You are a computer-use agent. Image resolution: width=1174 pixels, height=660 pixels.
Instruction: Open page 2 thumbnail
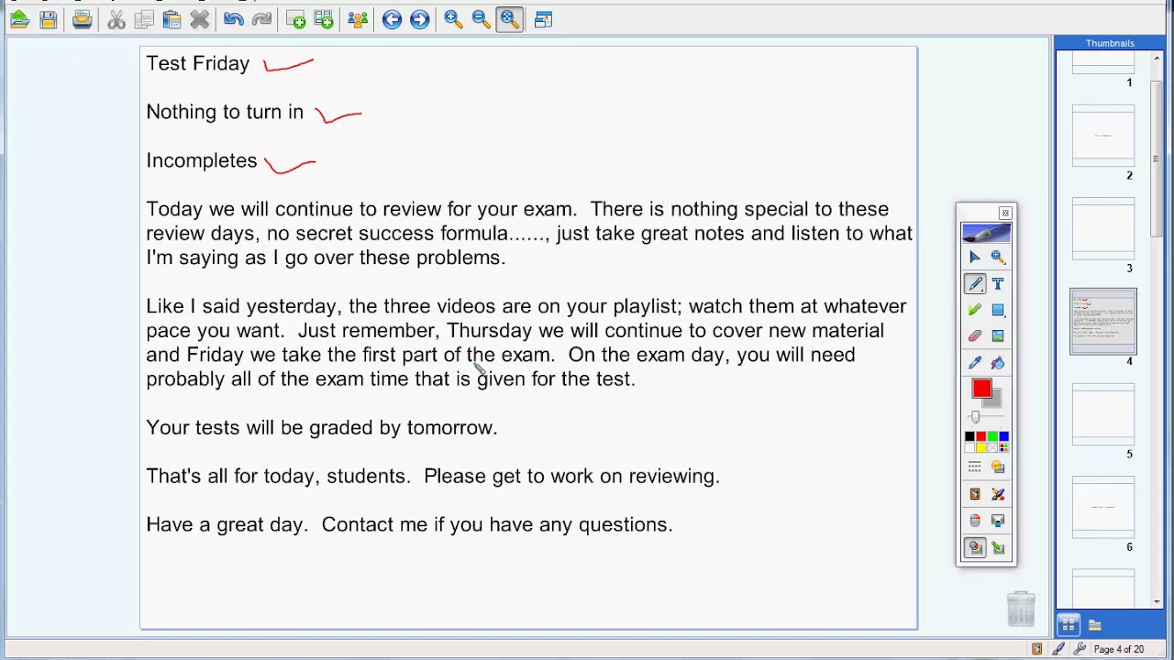1103,136
